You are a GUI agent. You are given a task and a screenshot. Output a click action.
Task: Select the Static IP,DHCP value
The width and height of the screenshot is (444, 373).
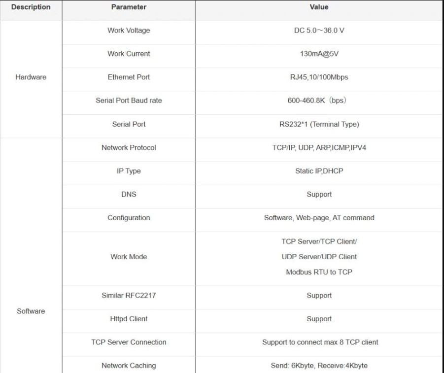point(319,171)
